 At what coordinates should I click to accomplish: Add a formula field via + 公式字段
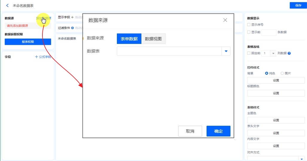point(43,57)
